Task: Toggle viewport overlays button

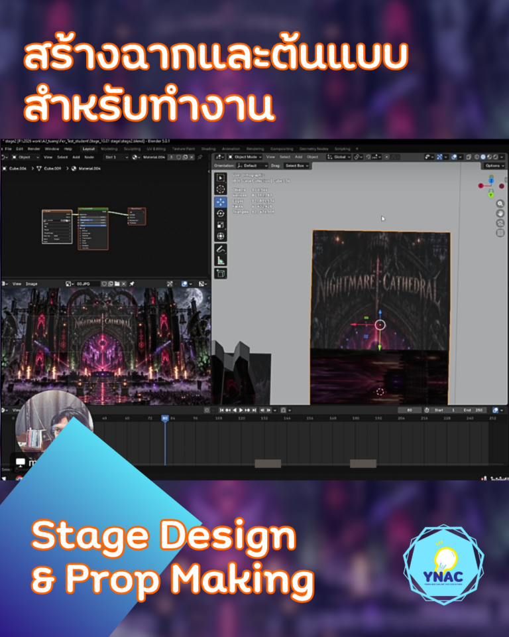Action: (454, 157)
